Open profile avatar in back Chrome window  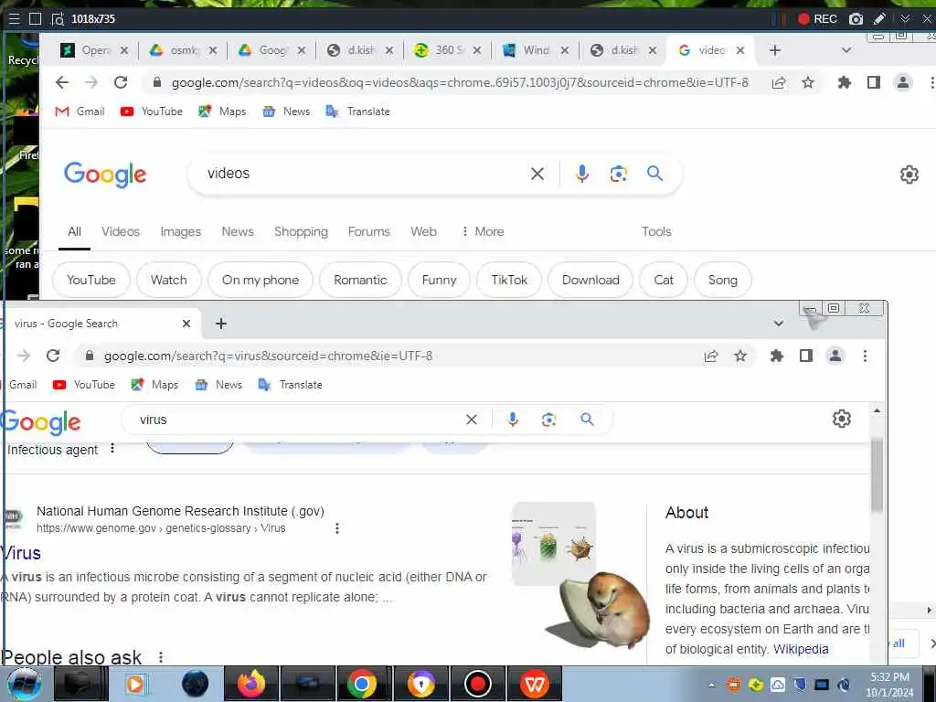pyautogui.click(x=903, y=82)
